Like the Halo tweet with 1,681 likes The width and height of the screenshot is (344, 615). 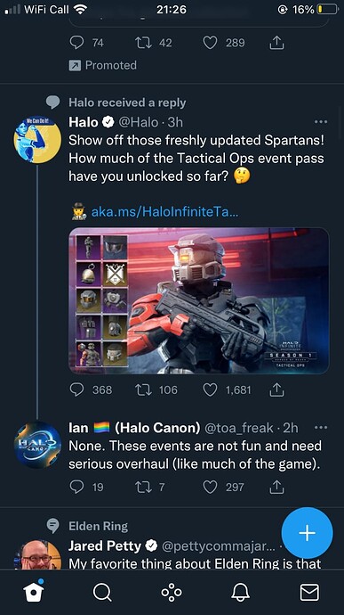[210, 389]
